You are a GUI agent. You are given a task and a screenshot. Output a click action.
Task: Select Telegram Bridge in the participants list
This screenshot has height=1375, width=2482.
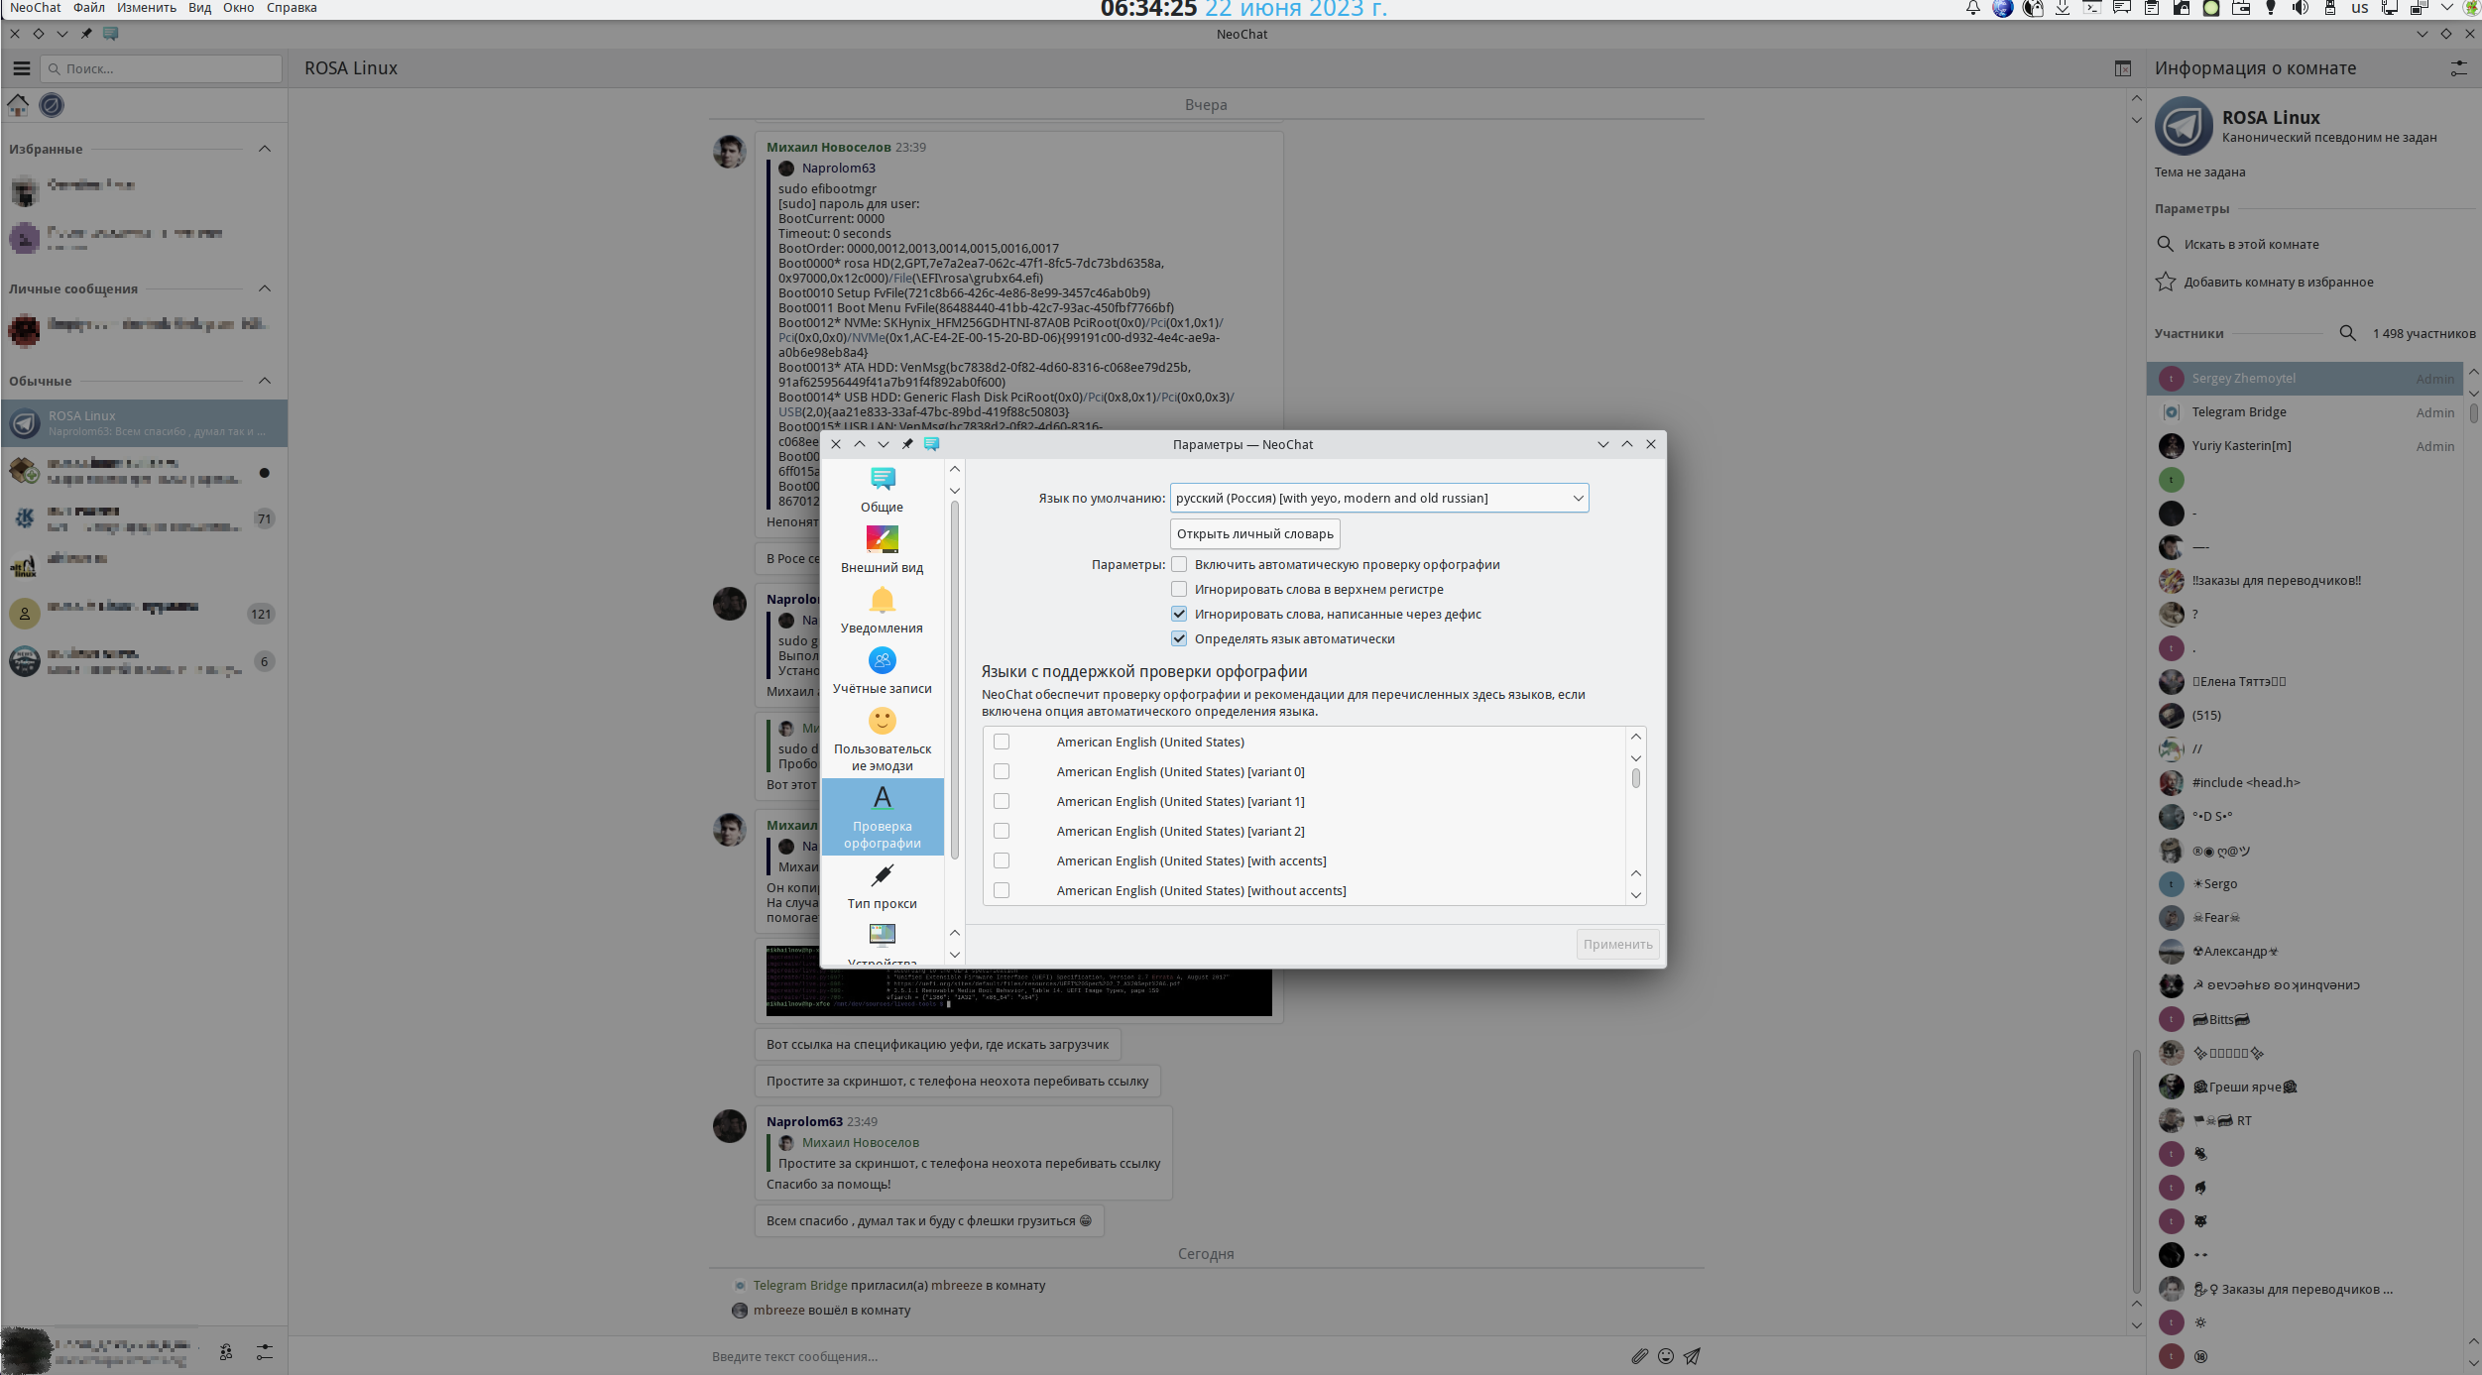coord(2305,412)
